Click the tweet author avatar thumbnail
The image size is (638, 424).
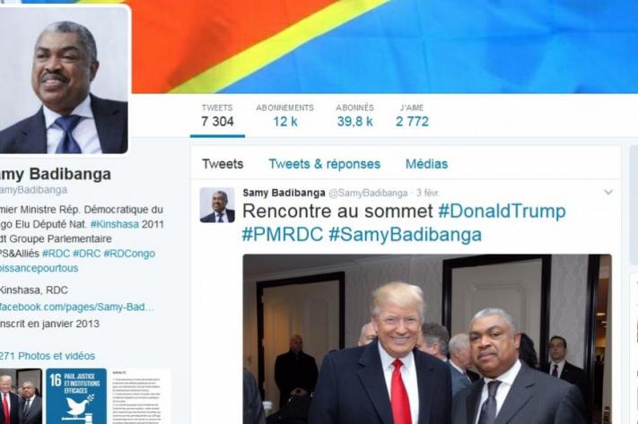(217, 205)
